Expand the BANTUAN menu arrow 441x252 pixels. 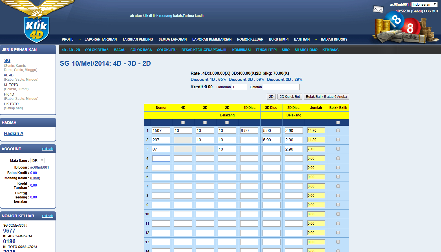316,40
